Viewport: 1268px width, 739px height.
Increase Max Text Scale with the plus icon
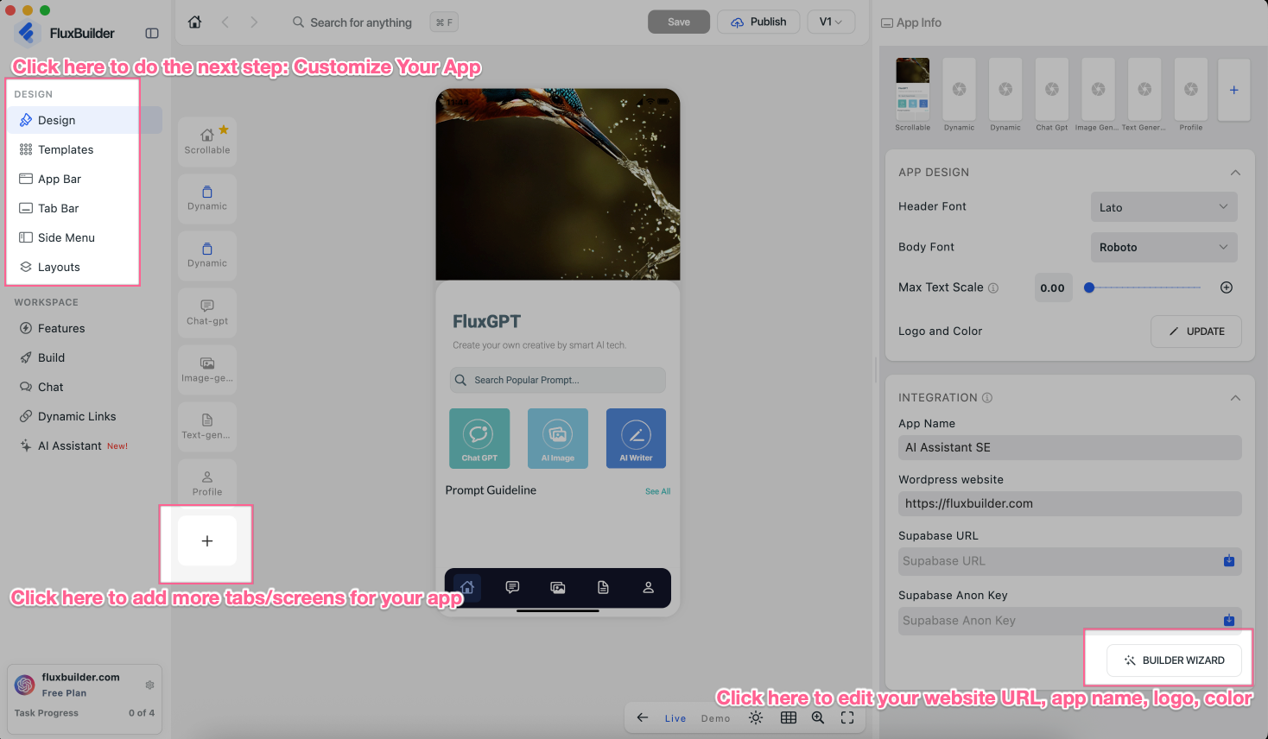click(1227, 287)
